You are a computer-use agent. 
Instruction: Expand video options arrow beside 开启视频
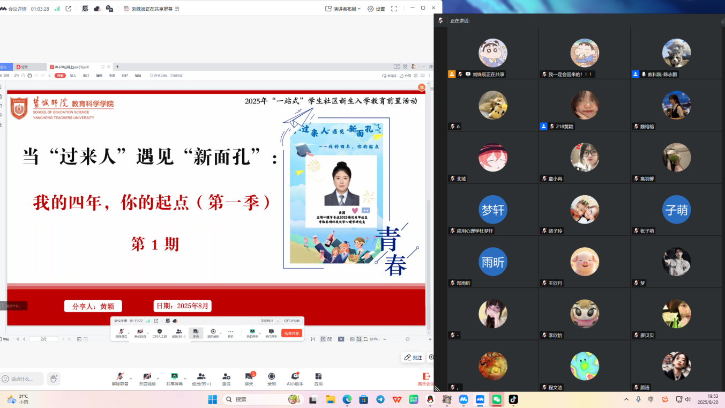point(158,378)
